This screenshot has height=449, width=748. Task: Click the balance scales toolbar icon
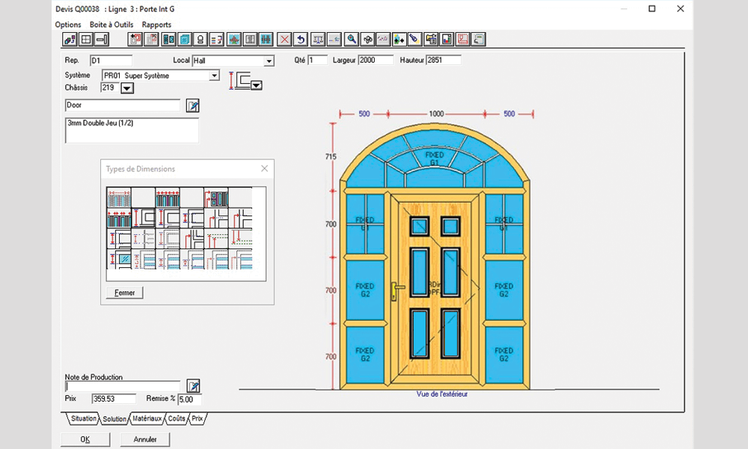318,39
